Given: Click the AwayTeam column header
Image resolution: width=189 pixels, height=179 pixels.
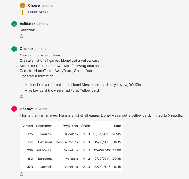Looking at the screenshot, I should pyautogui.click(x=70, y=126).
